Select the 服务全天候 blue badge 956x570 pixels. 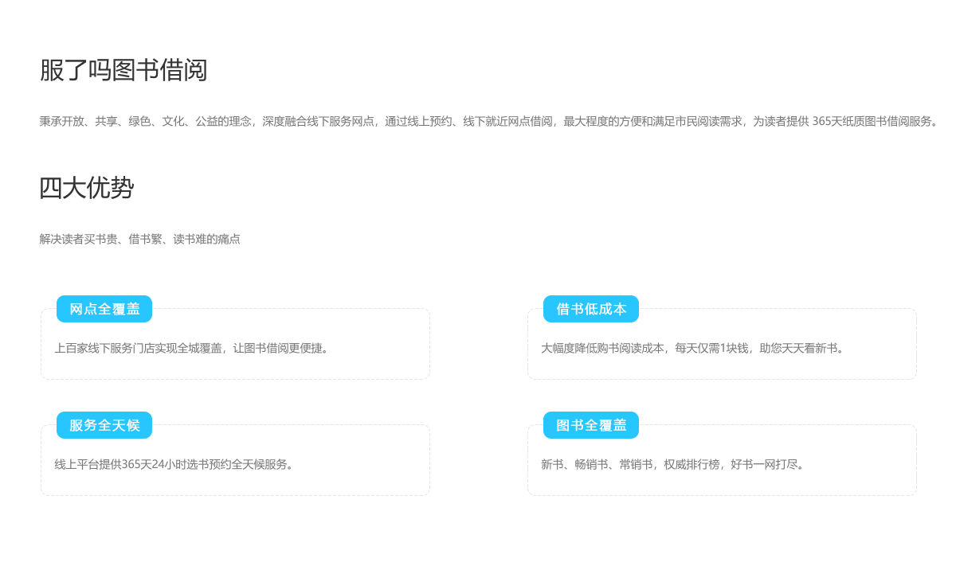click(x=104, y=425)
